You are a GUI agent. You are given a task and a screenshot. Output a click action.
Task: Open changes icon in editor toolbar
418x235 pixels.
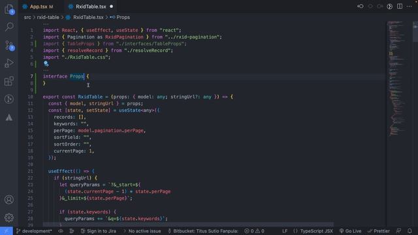(389, 7)
